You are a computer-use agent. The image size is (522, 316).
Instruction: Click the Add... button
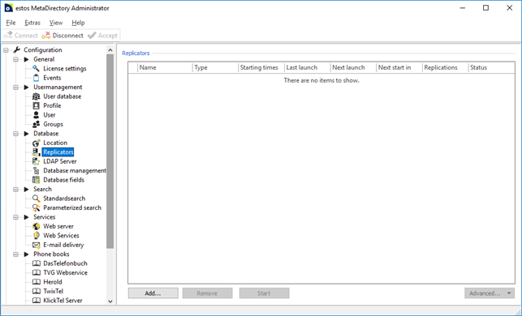click(153, 293)
